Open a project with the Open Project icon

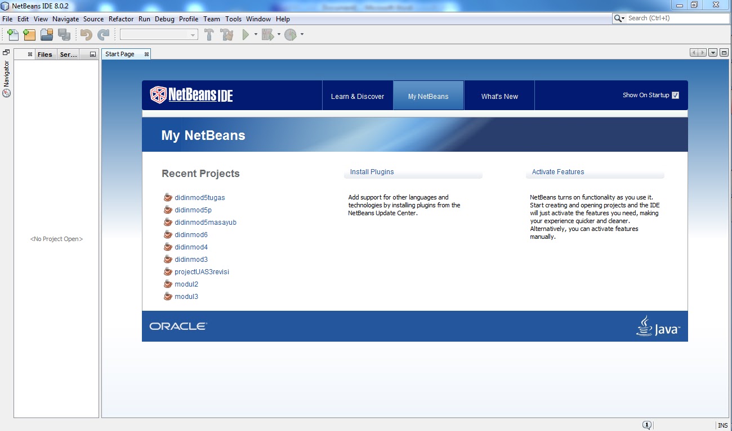[x=46, y=34]
